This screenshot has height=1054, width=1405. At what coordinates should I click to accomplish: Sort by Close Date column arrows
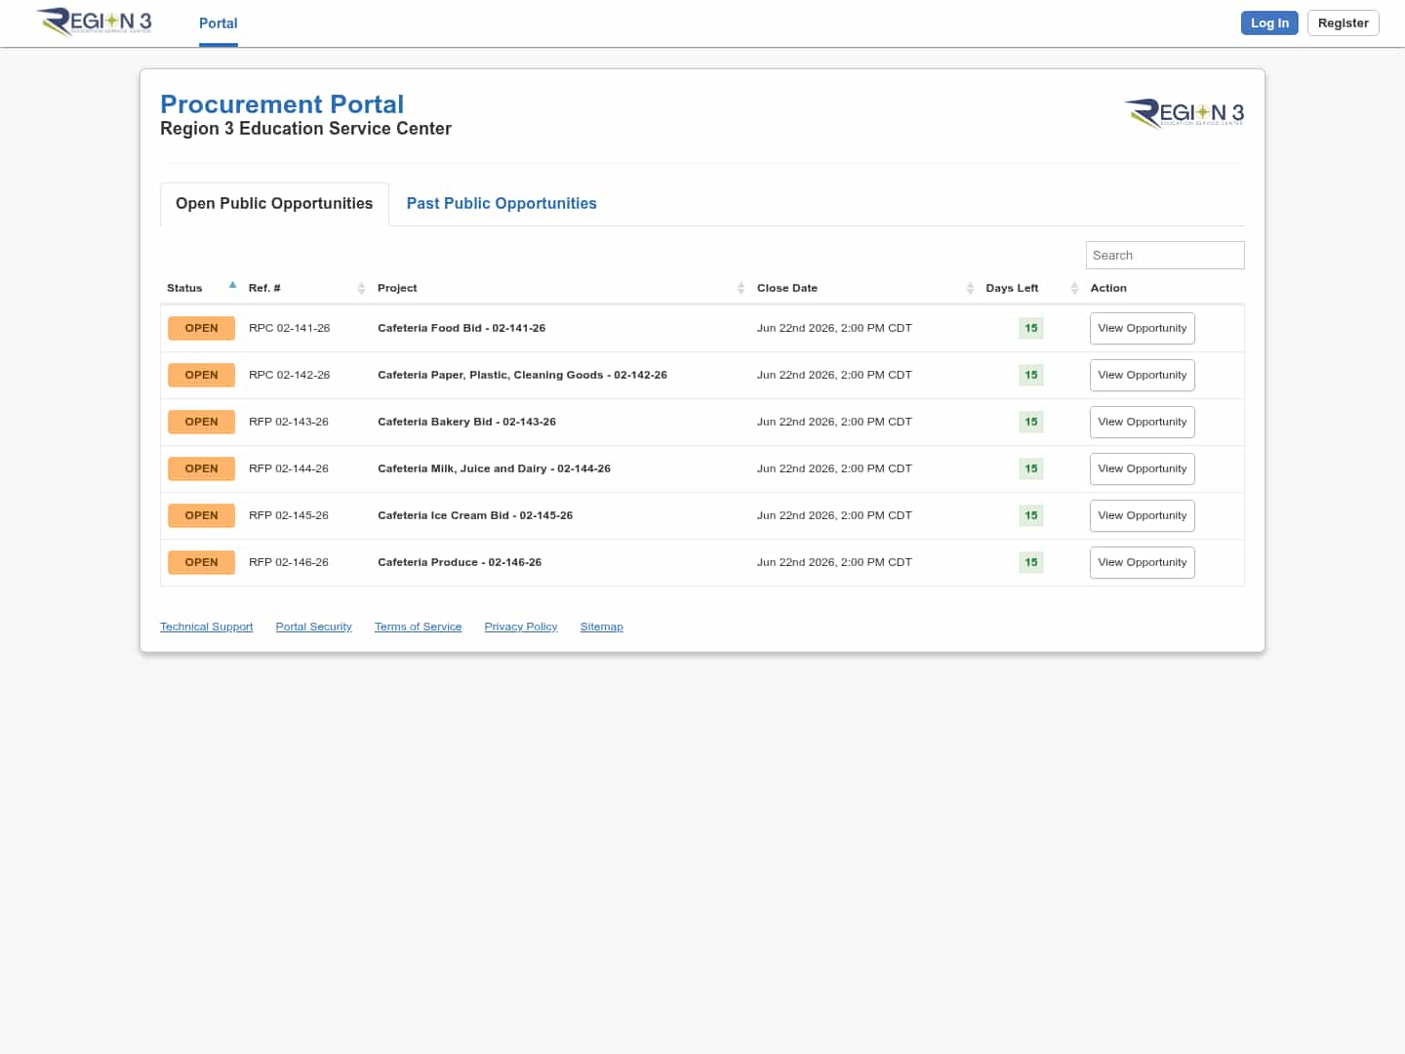970,288
